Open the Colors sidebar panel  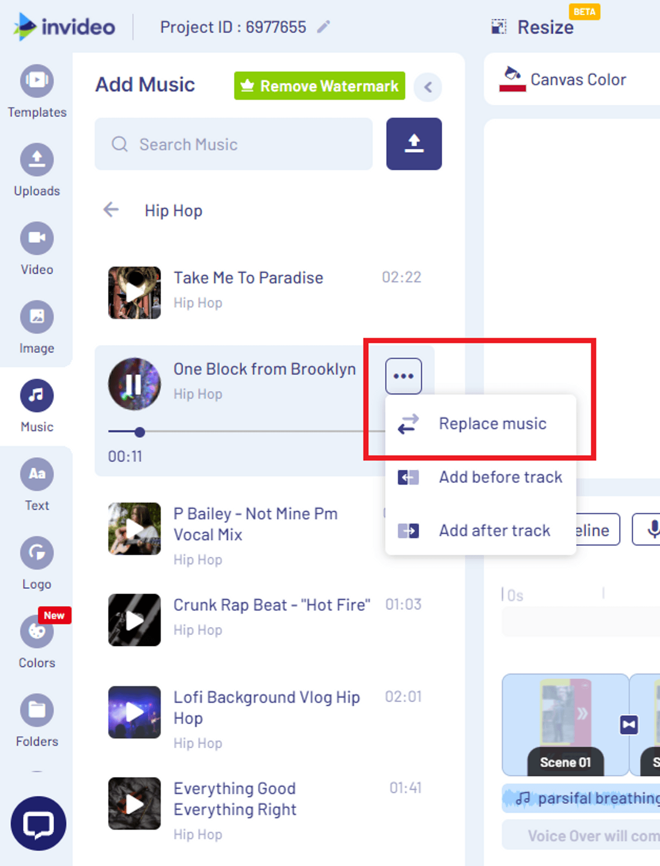pos(37,642)
